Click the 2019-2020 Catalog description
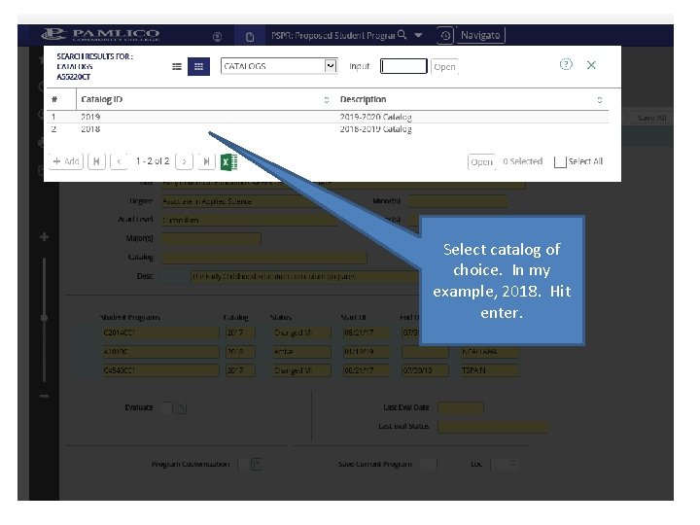 (375, 117)
